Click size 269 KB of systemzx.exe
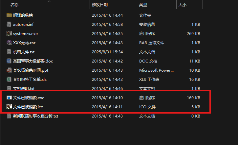The height and width of the screenshot is (145, 238). [193, 34]
